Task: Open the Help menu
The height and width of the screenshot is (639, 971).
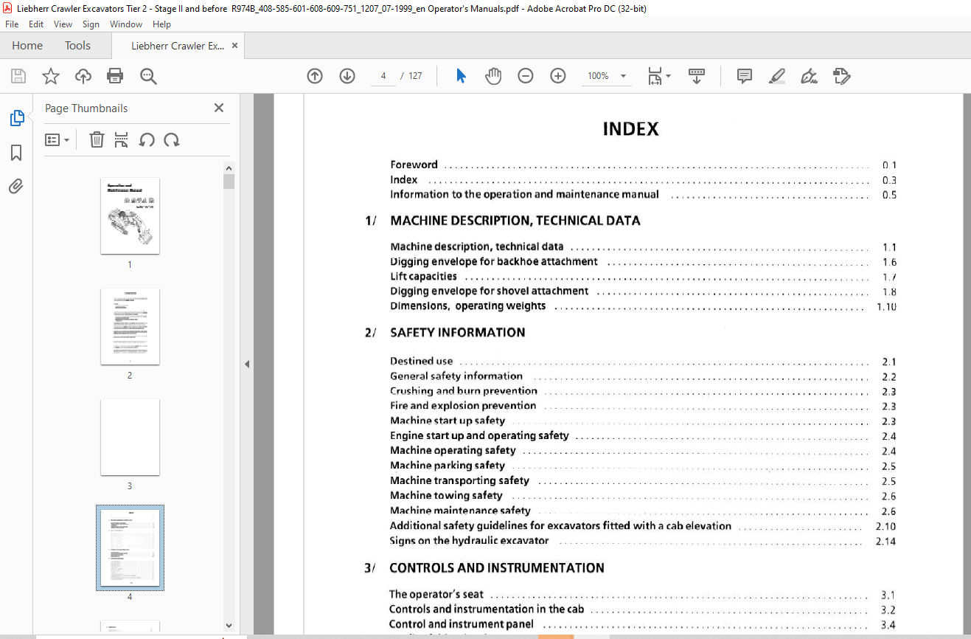Action: point(161,24)
